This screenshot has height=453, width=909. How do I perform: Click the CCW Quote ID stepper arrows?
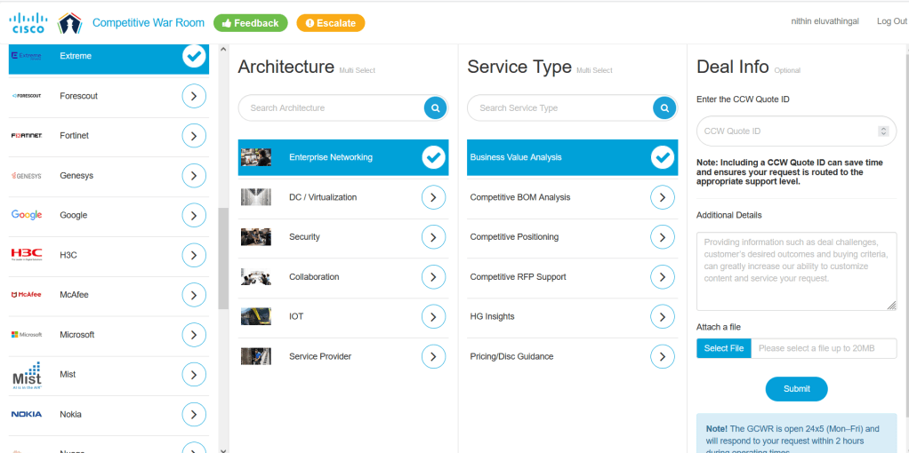click(x=883, y=131)
